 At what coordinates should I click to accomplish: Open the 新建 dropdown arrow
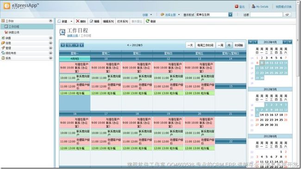[71, 21]
